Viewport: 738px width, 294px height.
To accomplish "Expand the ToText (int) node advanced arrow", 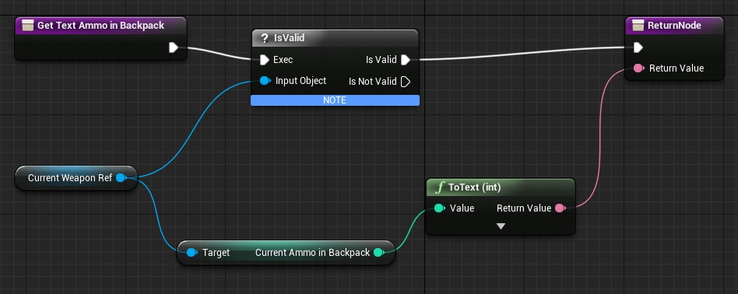I will click(501, 226).
